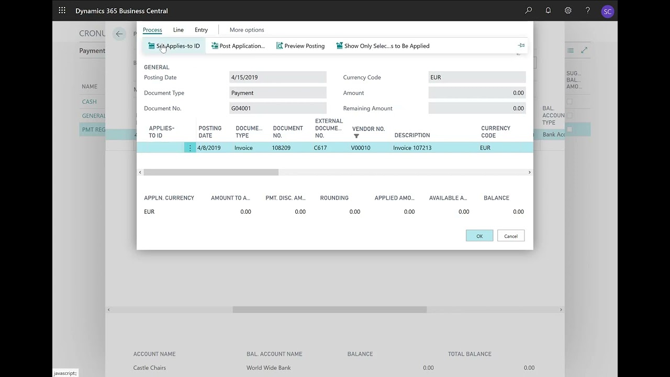This screenshot has height=377, width=670.
Task: Click the background journal horizontal scrollbar thumb
Action: [330, 310]
